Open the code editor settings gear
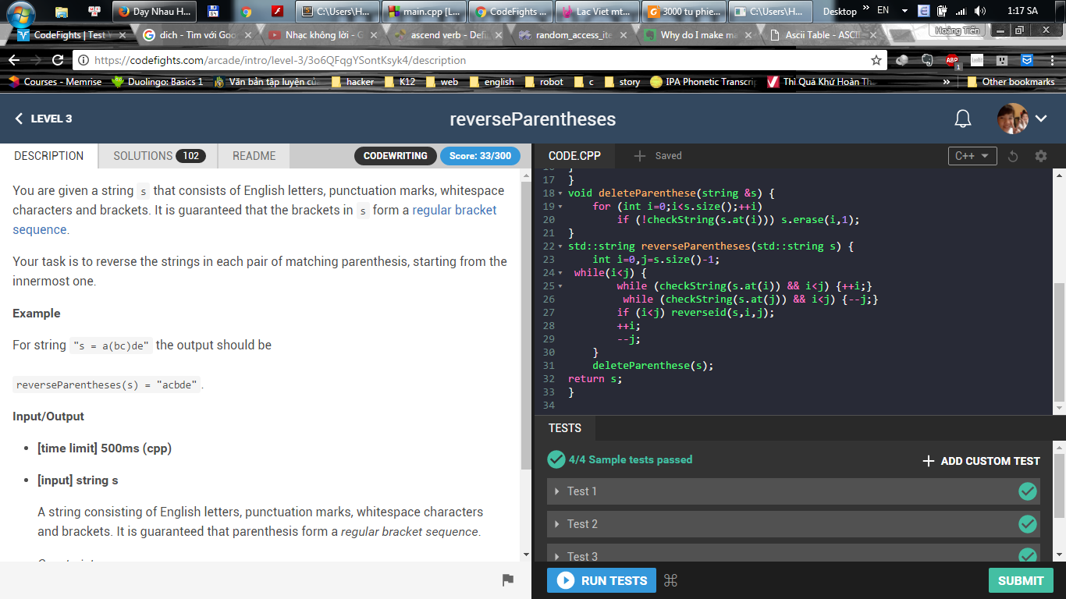1066x599 pixels. click(1040, 156)
